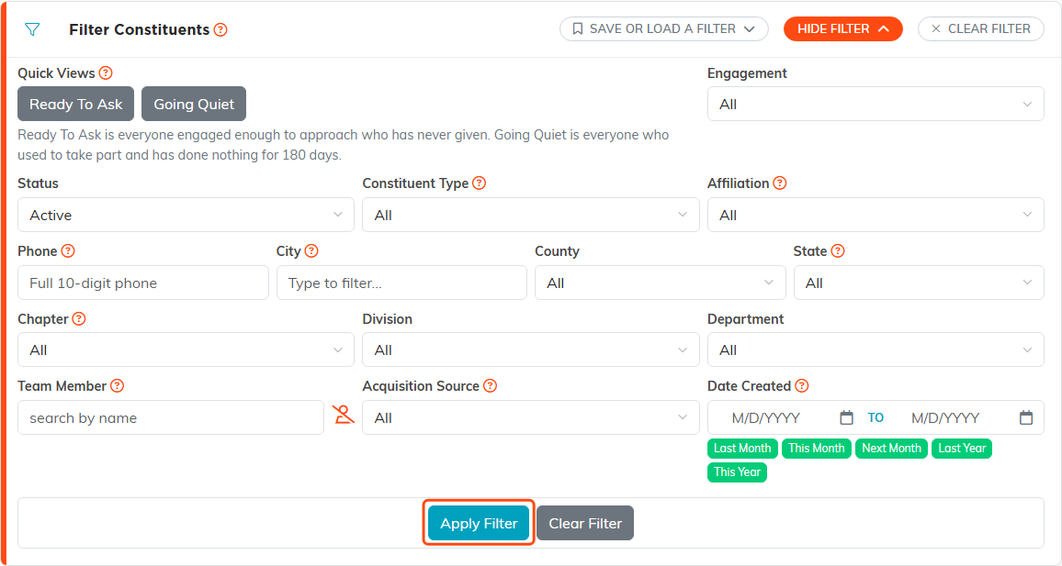Focus Team Member search by name field
This screenshot has width=1062, height=566.
(171, 417)
